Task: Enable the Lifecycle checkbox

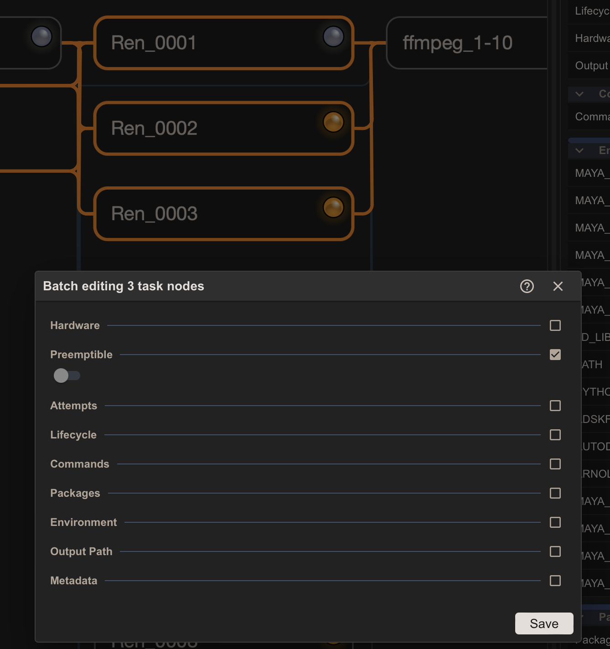Action: (x=555, y=435)
